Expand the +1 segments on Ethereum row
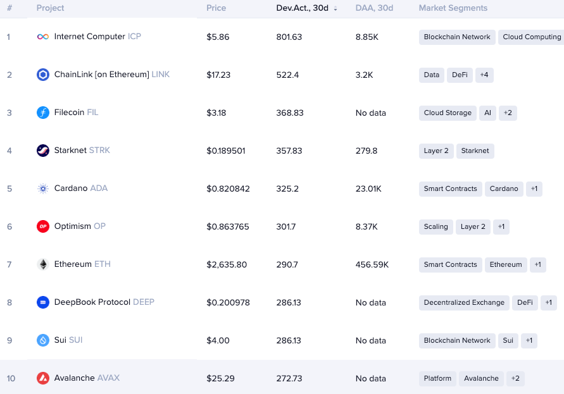 click(x=538, y=264)
